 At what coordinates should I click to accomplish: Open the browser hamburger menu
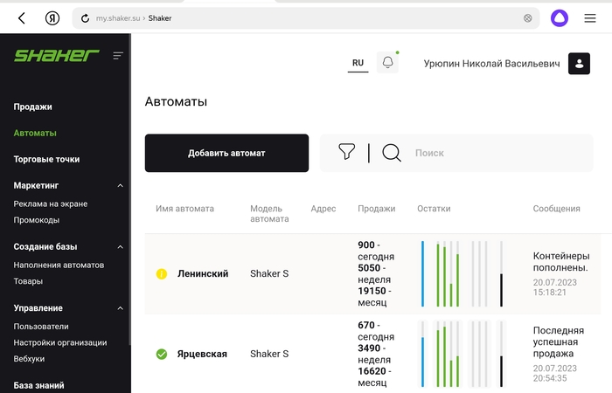coord(590,17)
